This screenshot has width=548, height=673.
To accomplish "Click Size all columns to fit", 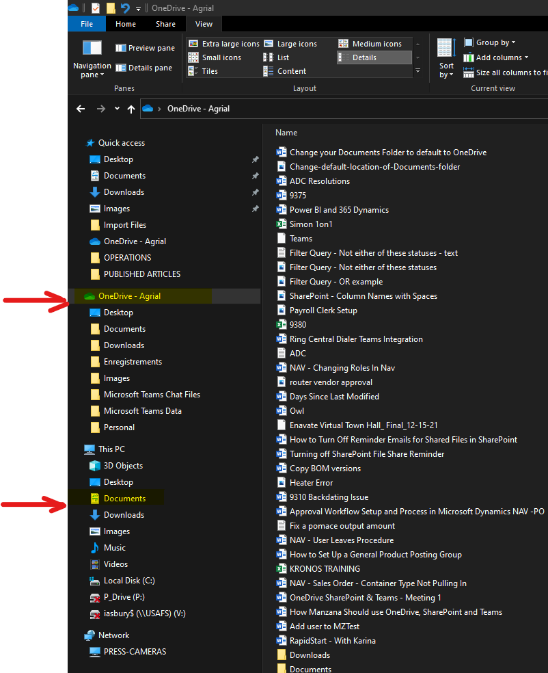I will click(505, 72).
